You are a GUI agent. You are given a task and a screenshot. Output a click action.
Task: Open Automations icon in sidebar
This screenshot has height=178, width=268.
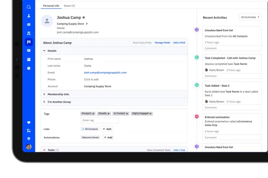click(x=29, y=33)
